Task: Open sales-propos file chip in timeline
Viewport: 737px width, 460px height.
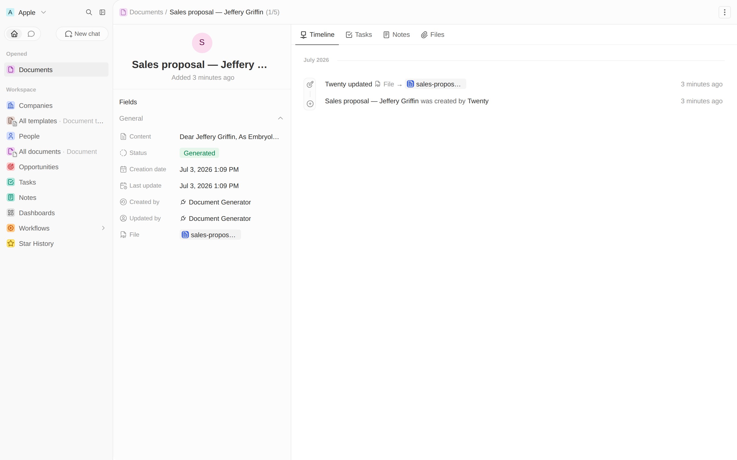Action: tap(435, 84)
